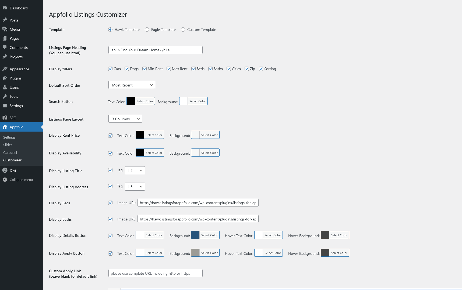Disable the Baths filter checkbox
The width and height of the screenshot is (462, 290).
(210, 69)
